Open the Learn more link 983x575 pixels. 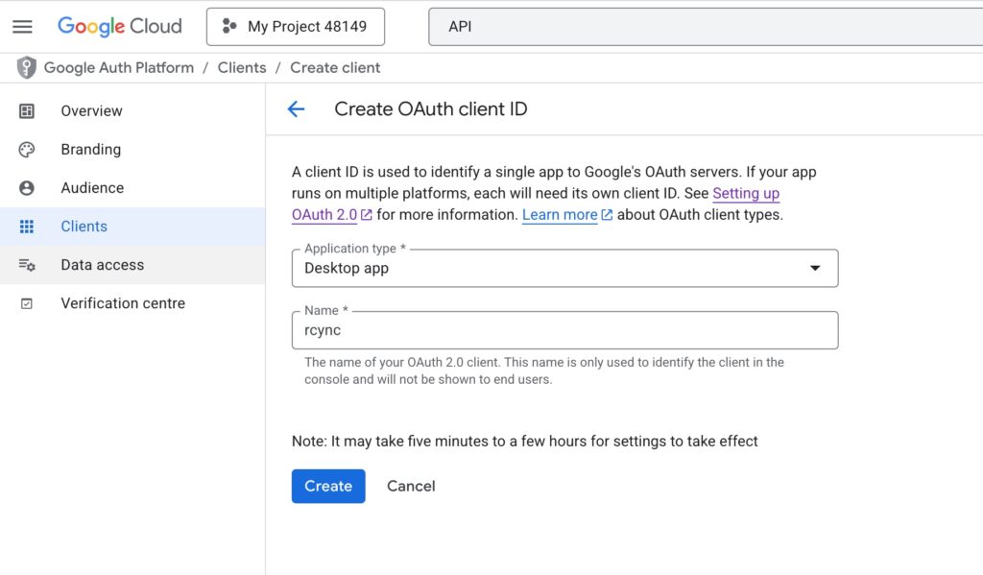(560, 214)
